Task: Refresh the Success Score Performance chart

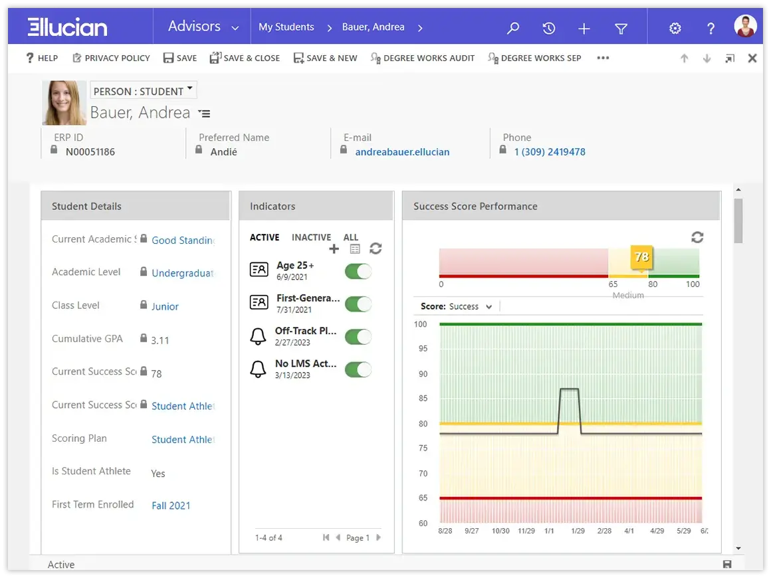Action: 697,237
